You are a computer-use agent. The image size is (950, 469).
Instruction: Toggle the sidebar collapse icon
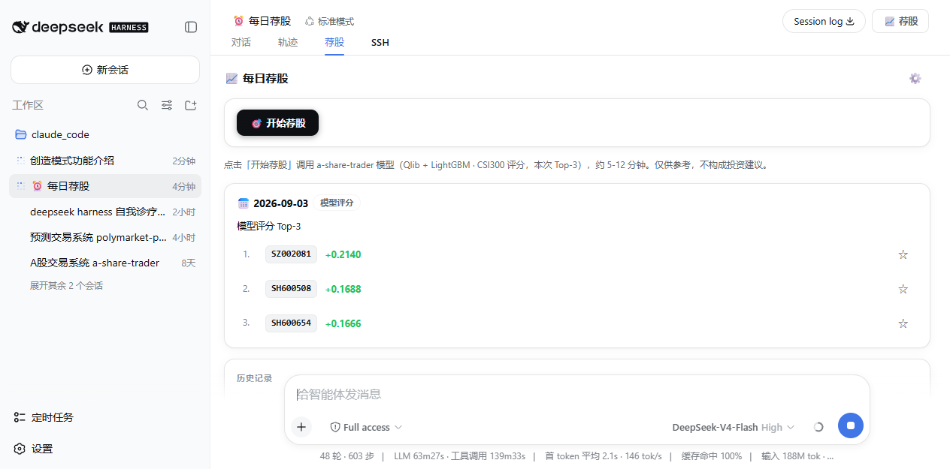point(191,27)
